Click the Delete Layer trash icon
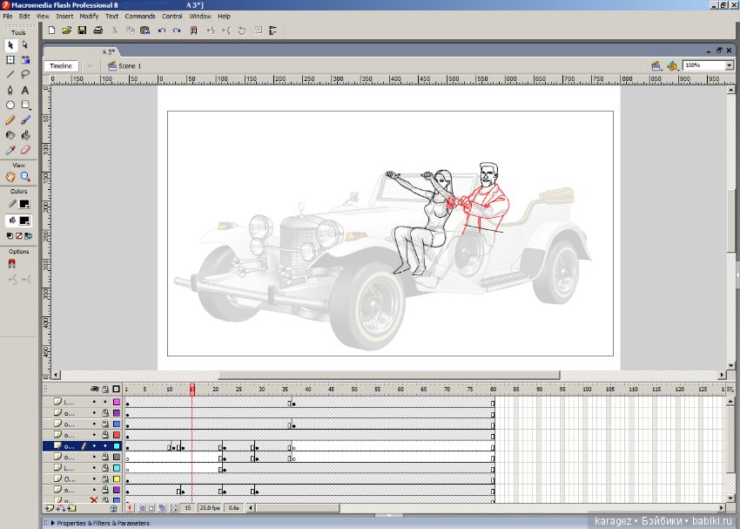The height and width of the screenshot is (529, 740). click(113, 507)
